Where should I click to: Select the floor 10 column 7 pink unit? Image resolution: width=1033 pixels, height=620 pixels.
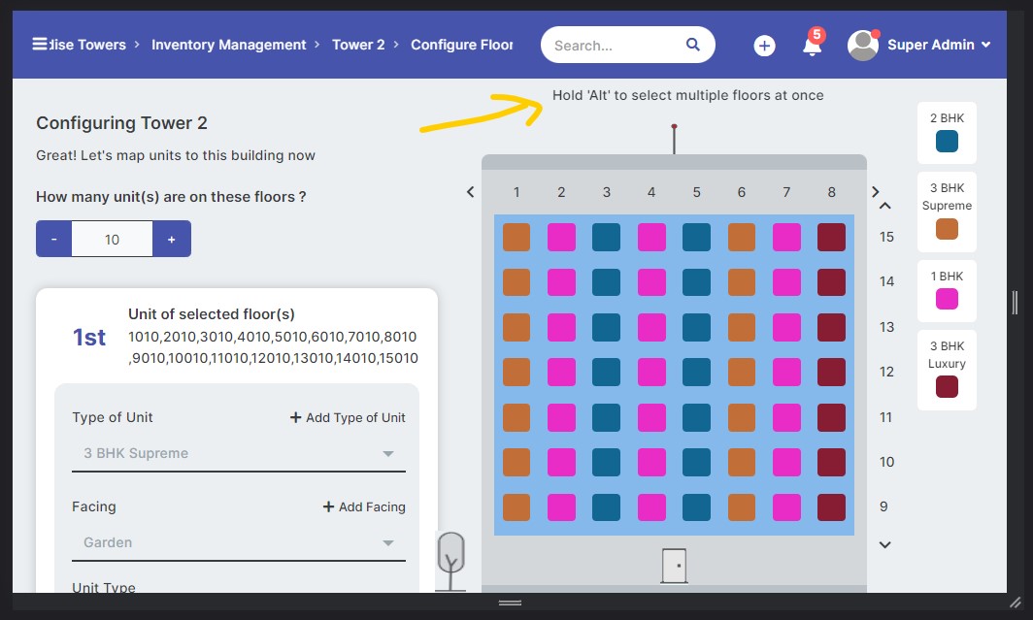tap(786, 462)
